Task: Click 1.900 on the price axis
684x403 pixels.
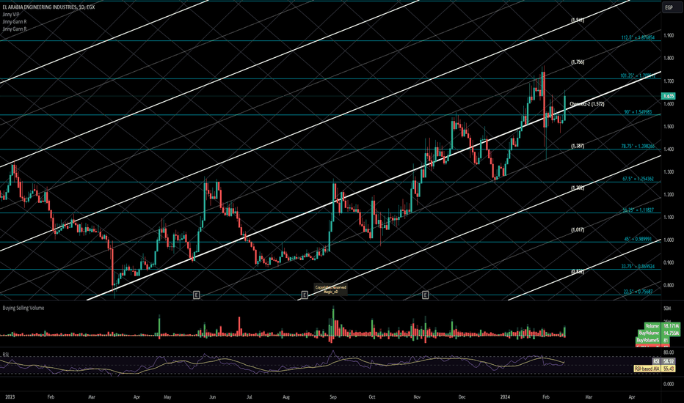Action: (x=669, y=35)
